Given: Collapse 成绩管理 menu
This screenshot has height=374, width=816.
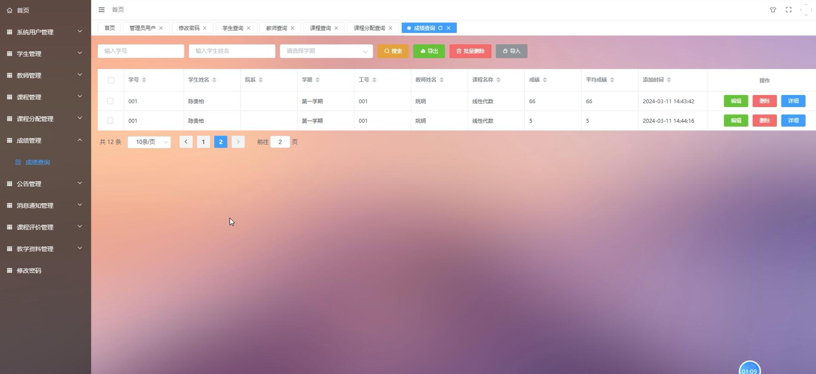Looking at the screenshot, I should coord(45,141).
